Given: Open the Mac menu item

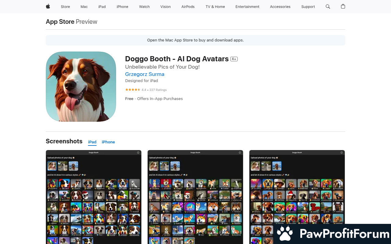Looking at the screenshot, I should pos(84,7).
